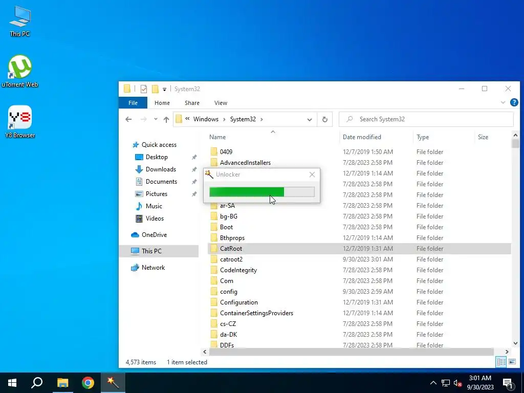Open the Y8 Browser desktop shortcut

click(x=20, y=122)
